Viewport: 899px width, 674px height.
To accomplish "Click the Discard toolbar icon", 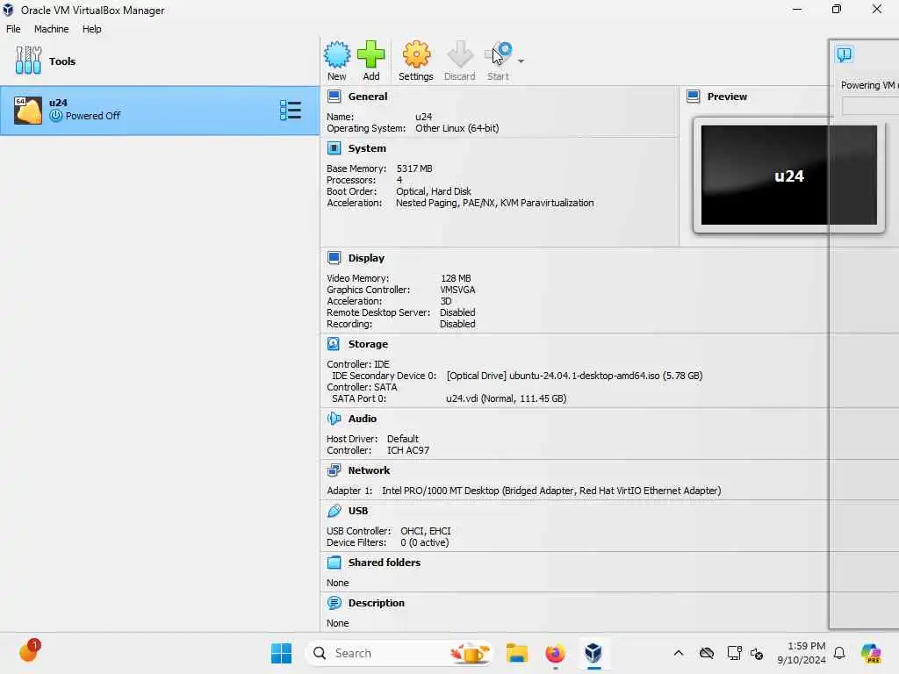I will coord(460,55).
